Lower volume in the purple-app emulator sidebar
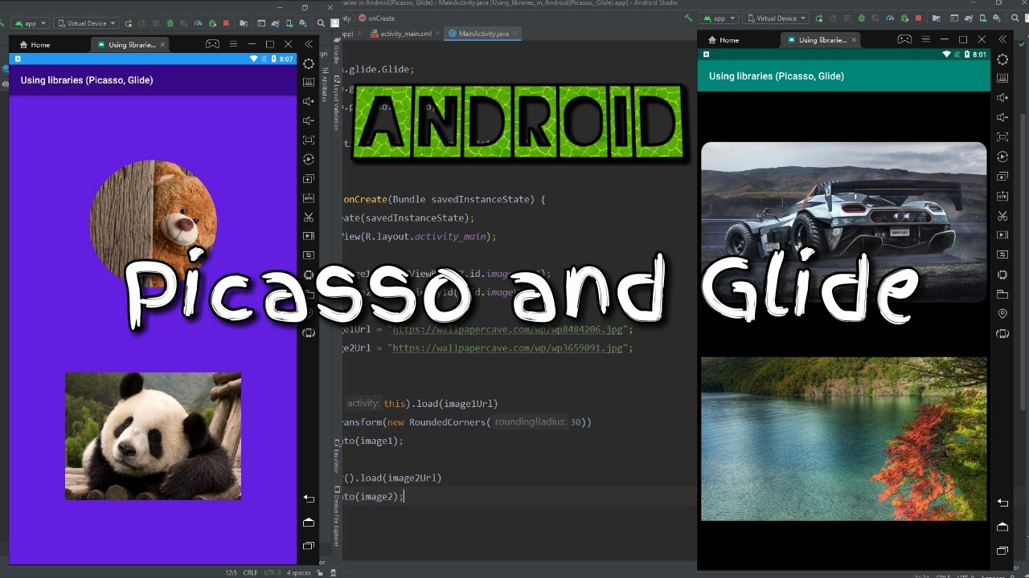The image size is (1029, 578). [309, 120]
